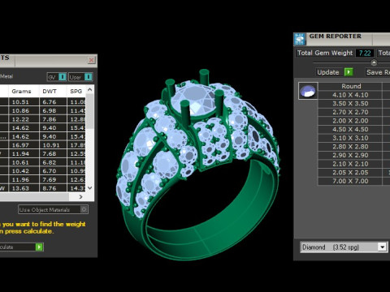
Task: Click the 13.63 grams cell
Action: 24,188
